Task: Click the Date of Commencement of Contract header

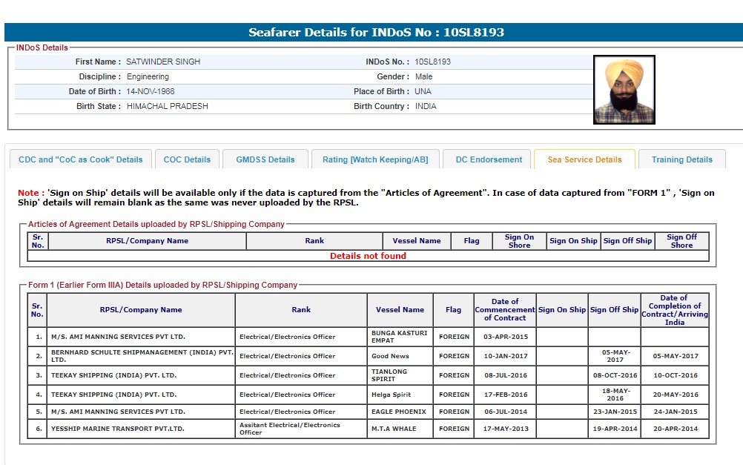Action: [504, 310]
